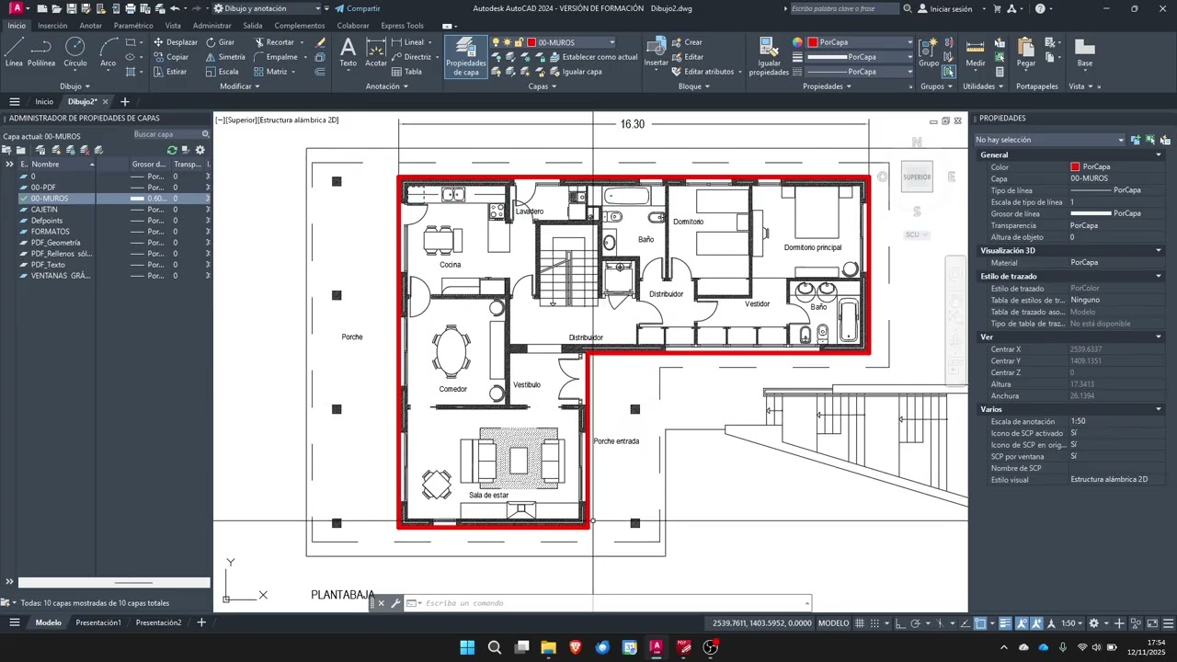Switch to the Inicio document tab
The width and height of the screenshot is (1177, 662).
44,102
